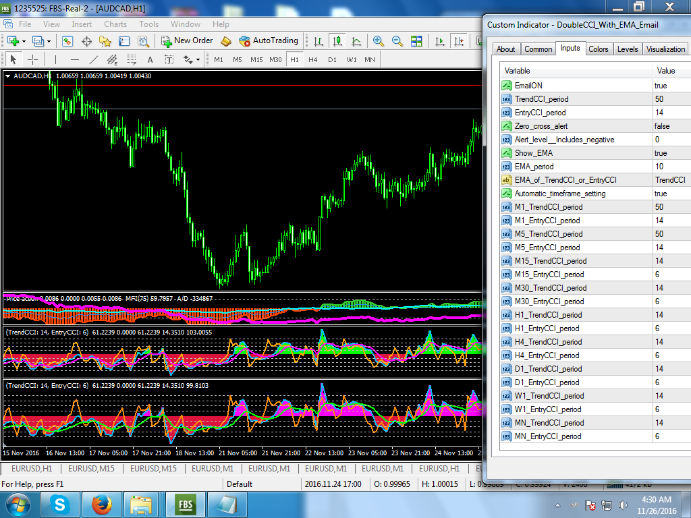691x518 pixels.
Task: Switch to the Levels tab
Action: (627, 49)
